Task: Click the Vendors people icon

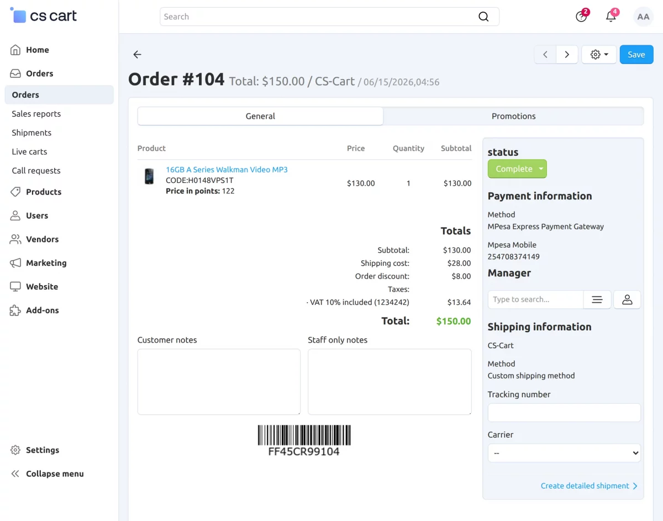Action: pos(15,239)
